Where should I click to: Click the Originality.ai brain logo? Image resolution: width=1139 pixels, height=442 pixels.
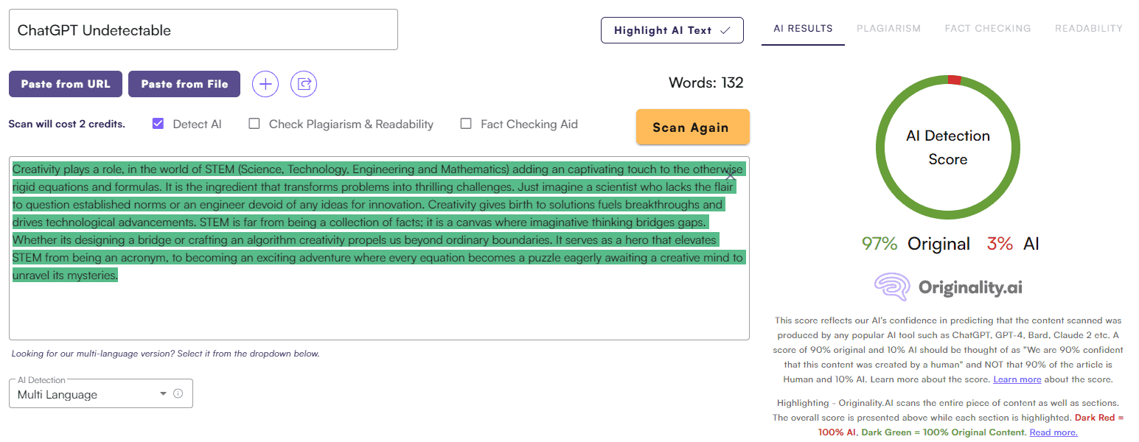click(x=891, y=287)
